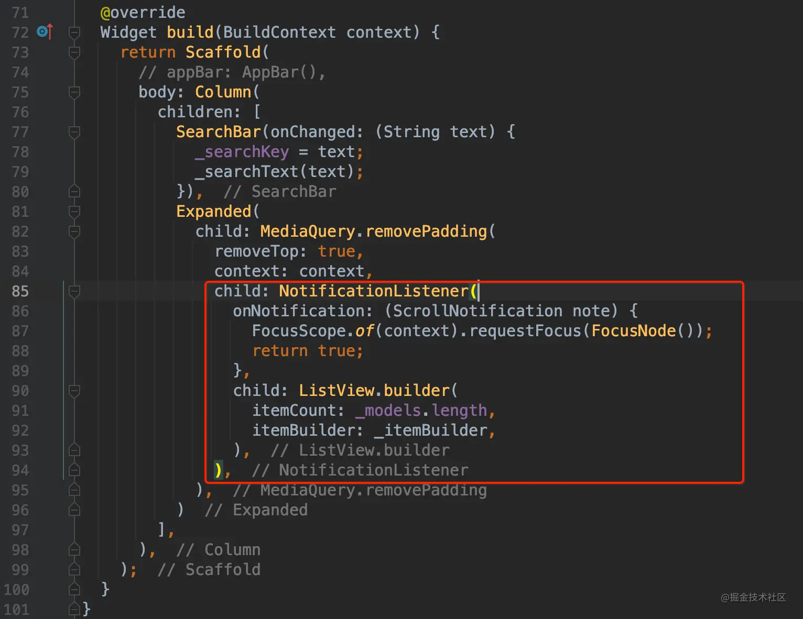Click the '// NotificationListener' closing hint
The height and width of the screenshot is (619, 803).
pyautogui.click(x=360, y=470)
